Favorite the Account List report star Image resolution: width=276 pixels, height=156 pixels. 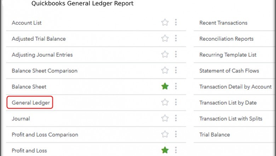point(165,23)
